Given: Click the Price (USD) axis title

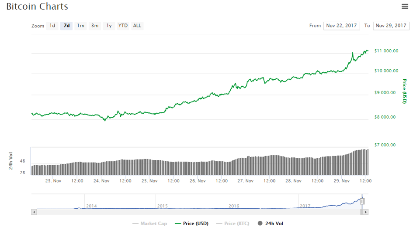Looking at the screenshot, I should coord(405,91).
